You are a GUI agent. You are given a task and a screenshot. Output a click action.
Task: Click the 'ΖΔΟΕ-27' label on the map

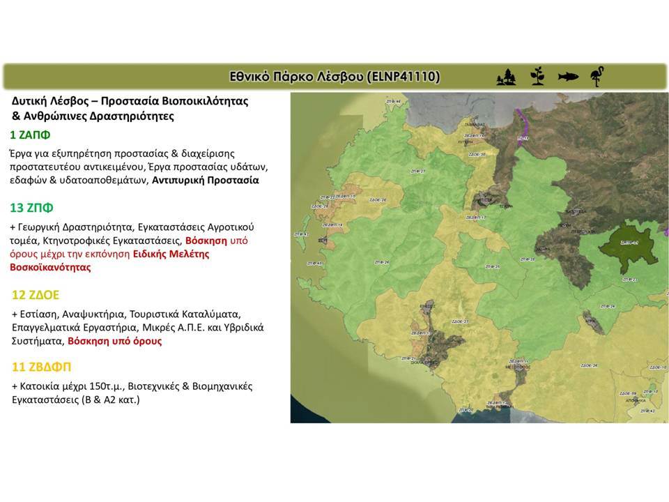[x=461, y=321]
